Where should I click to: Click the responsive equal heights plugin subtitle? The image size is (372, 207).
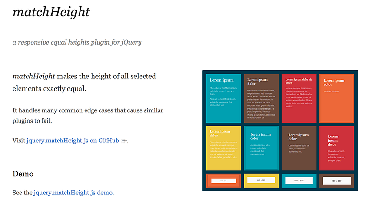coord(77,42)
